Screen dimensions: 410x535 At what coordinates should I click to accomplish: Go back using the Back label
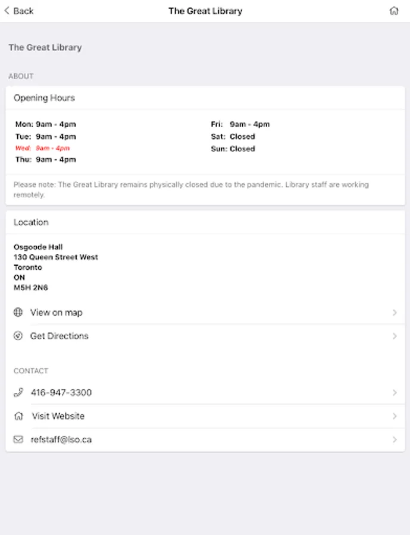coord(24,11)
